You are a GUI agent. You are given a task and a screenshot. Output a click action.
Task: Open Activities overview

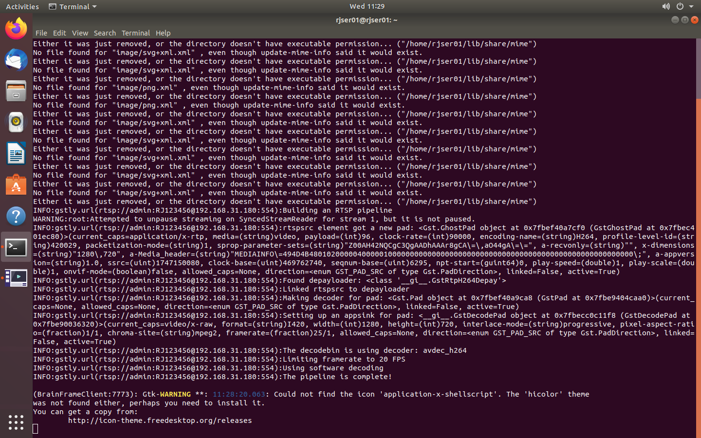pos(22,7)
